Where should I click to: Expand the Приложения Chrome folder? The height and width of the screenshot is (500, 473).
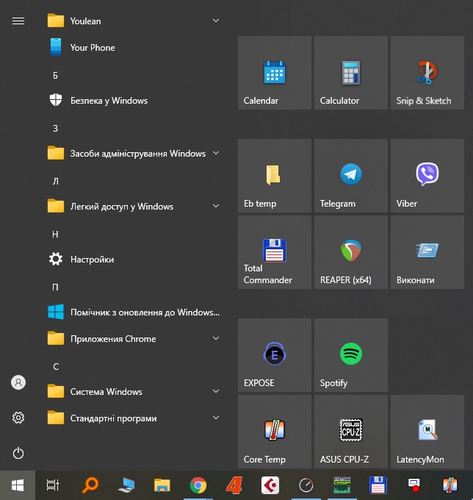134,339
